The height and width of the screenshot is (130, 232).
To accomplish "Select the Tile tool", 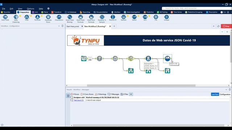I will [156, 18].
